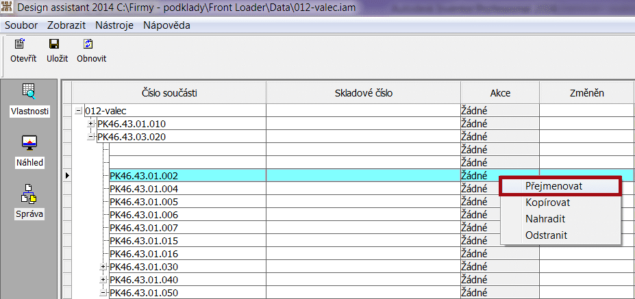This screenshot has width=635, height=299.
Task: Open the Nástroje menu
Action: (114, 25)
